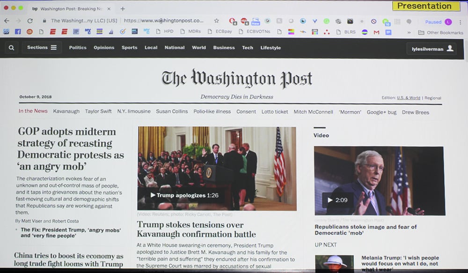The width and height of the screenshot is (468, 273).
Task: Switch to the Regional edition
Action: point(433,98)
